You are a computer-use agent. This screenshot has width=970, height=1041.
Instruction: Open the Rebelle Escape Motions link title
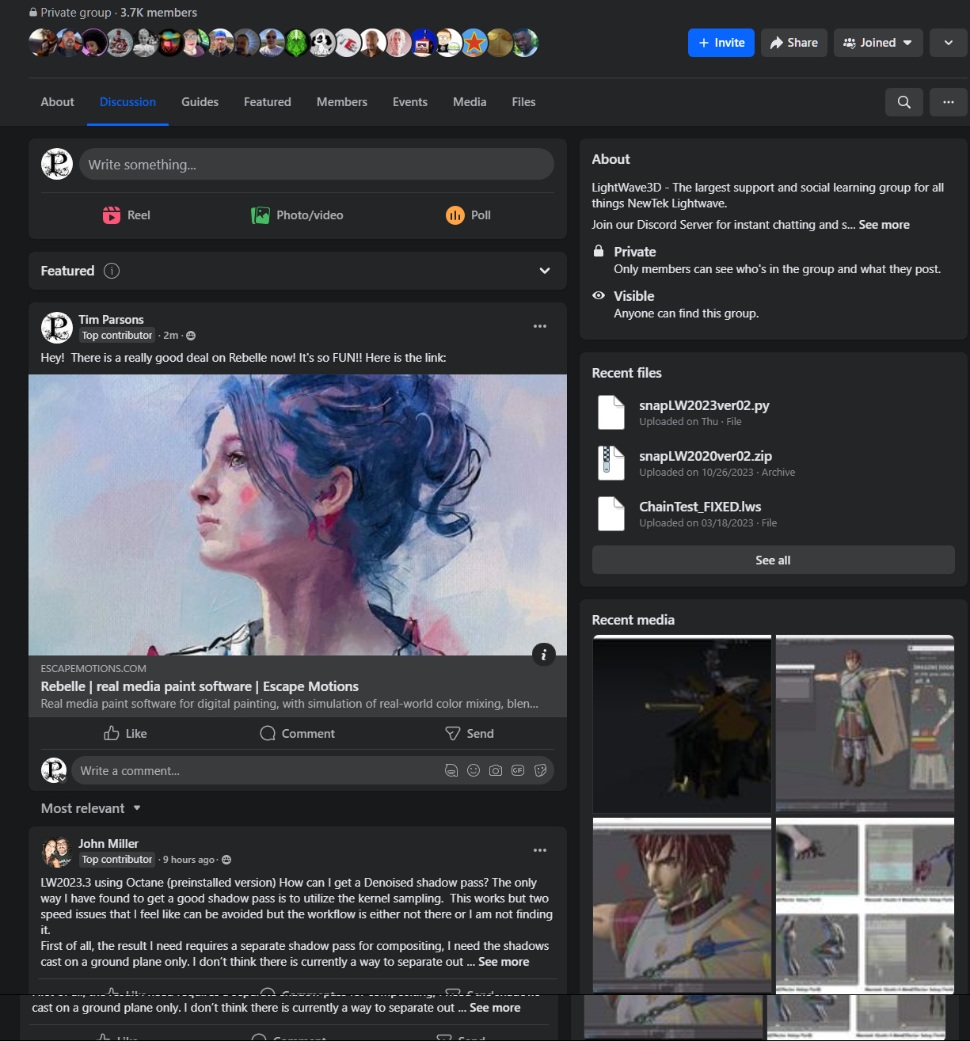[200, 686]
